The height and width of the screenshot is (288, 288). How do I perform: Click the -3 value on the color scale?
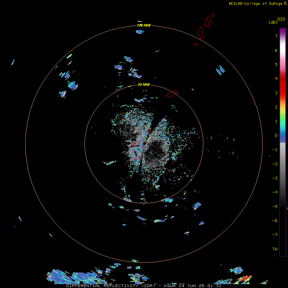tap(275, 178)
